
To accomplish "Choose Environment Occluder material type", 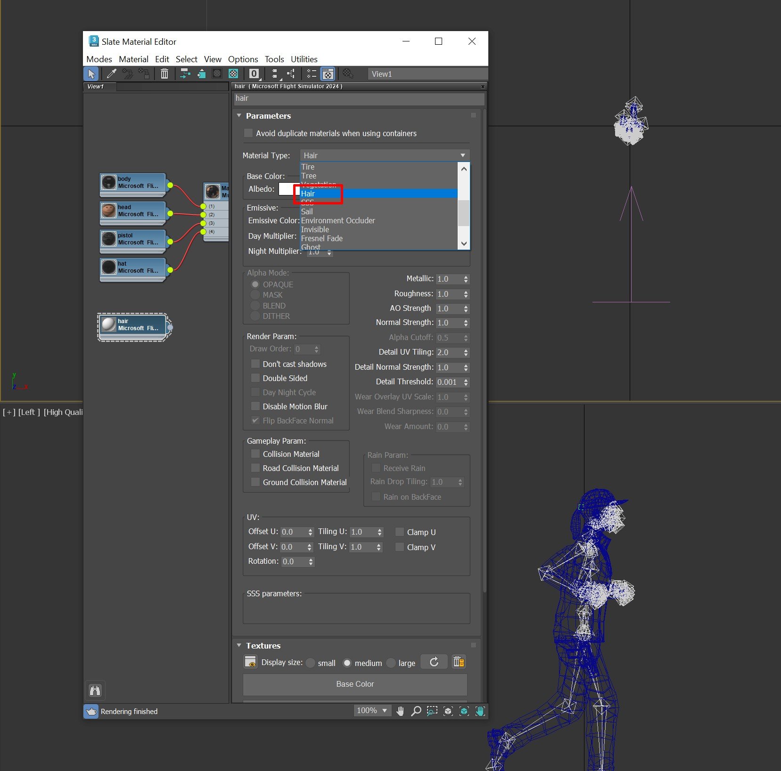I will coord(379,220).
